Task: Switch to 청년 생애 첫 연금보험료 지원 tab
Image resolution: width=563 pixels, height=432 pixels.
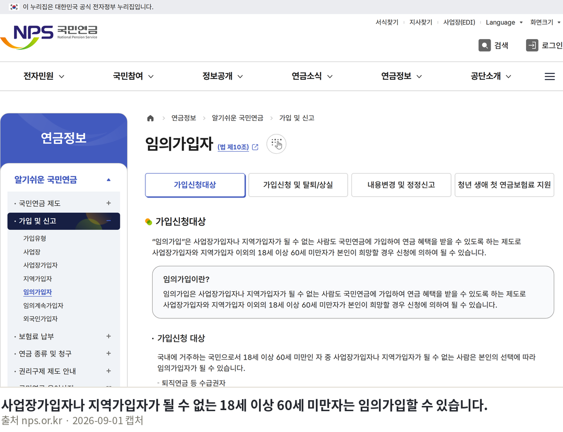Action: click(x=504, y=185)
